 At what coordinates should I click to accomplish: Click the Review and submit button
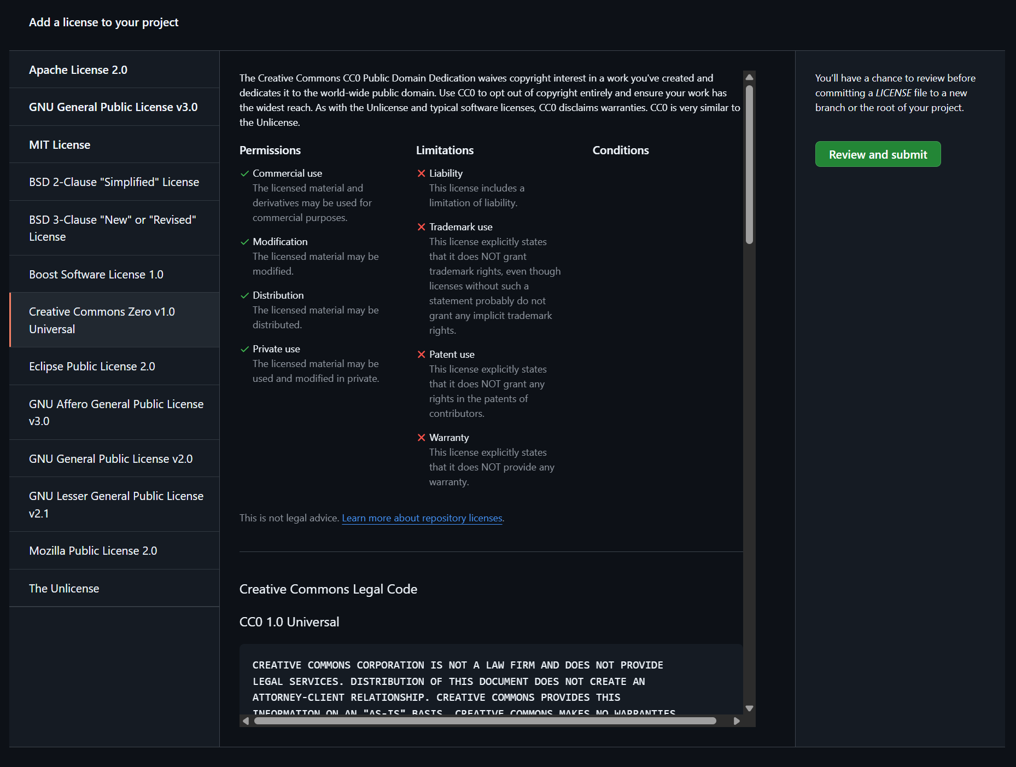pos(878,154)
